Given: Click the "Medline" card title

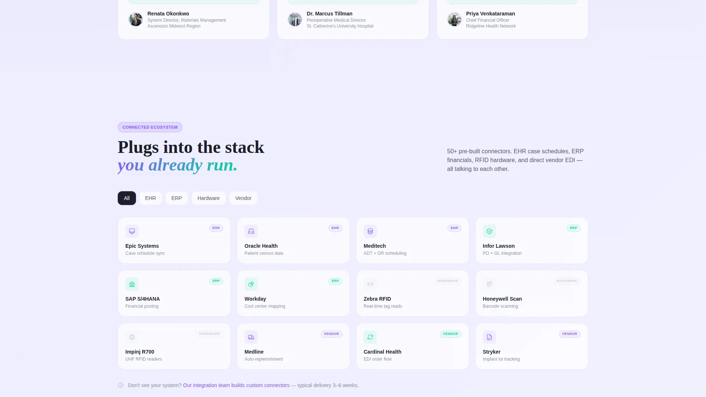Looking at the screenshot, I should coord(254,352).
